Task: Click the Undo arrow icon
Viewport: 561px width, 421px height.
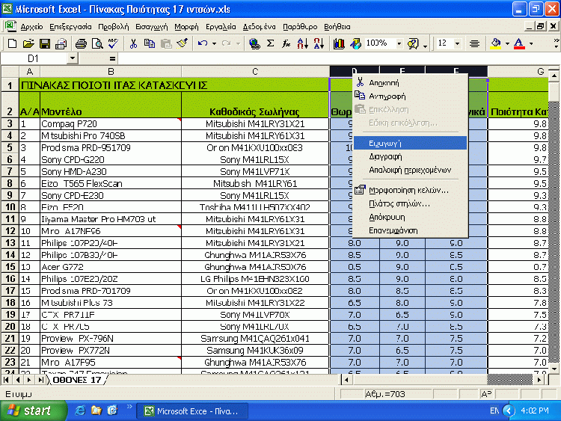Action: point(203,43)
